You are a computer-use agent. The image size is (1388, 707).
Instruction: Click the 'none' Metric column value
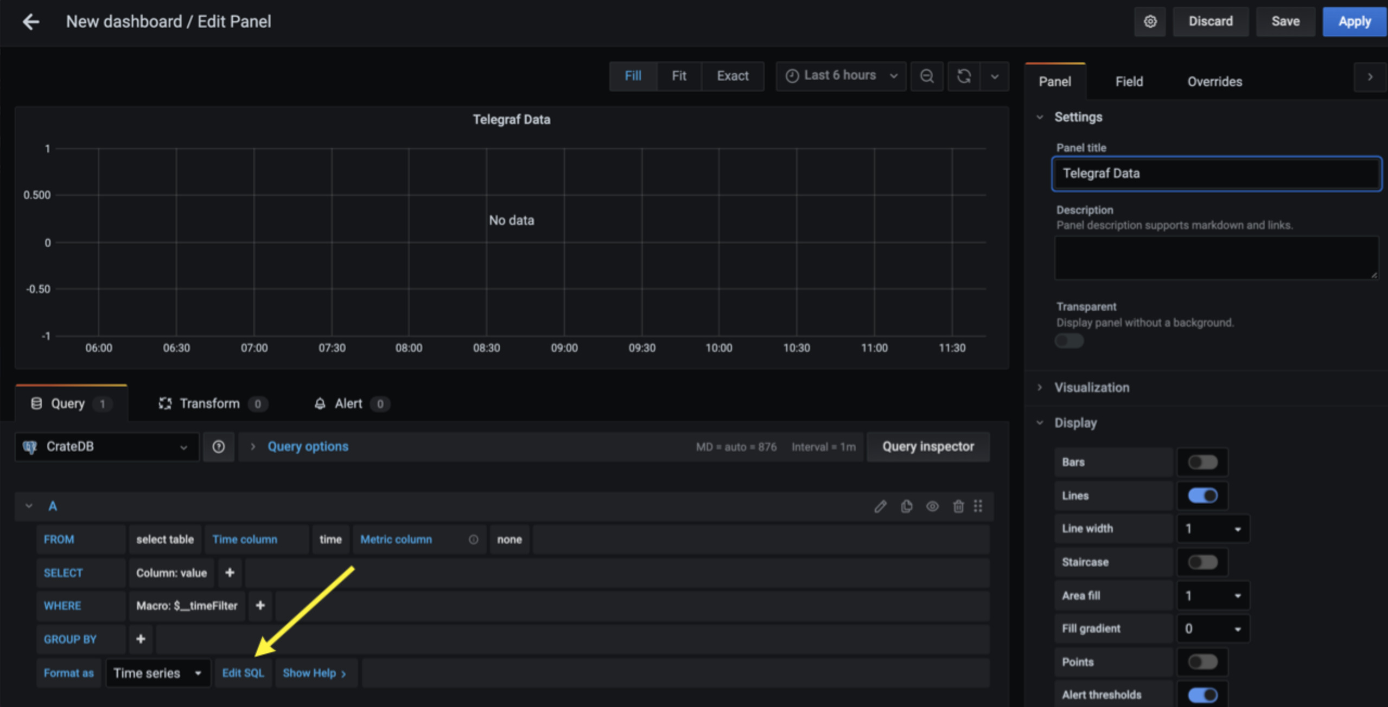click(510, 539)
